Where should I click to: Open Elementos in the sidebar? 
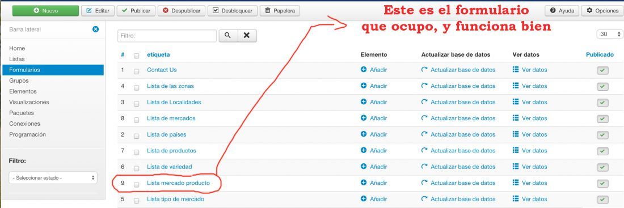[x=23, y=91]
